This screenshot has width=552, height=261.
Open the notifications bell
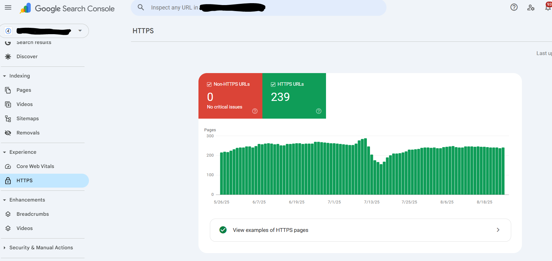pyautogui.click(x=548, y=8)
